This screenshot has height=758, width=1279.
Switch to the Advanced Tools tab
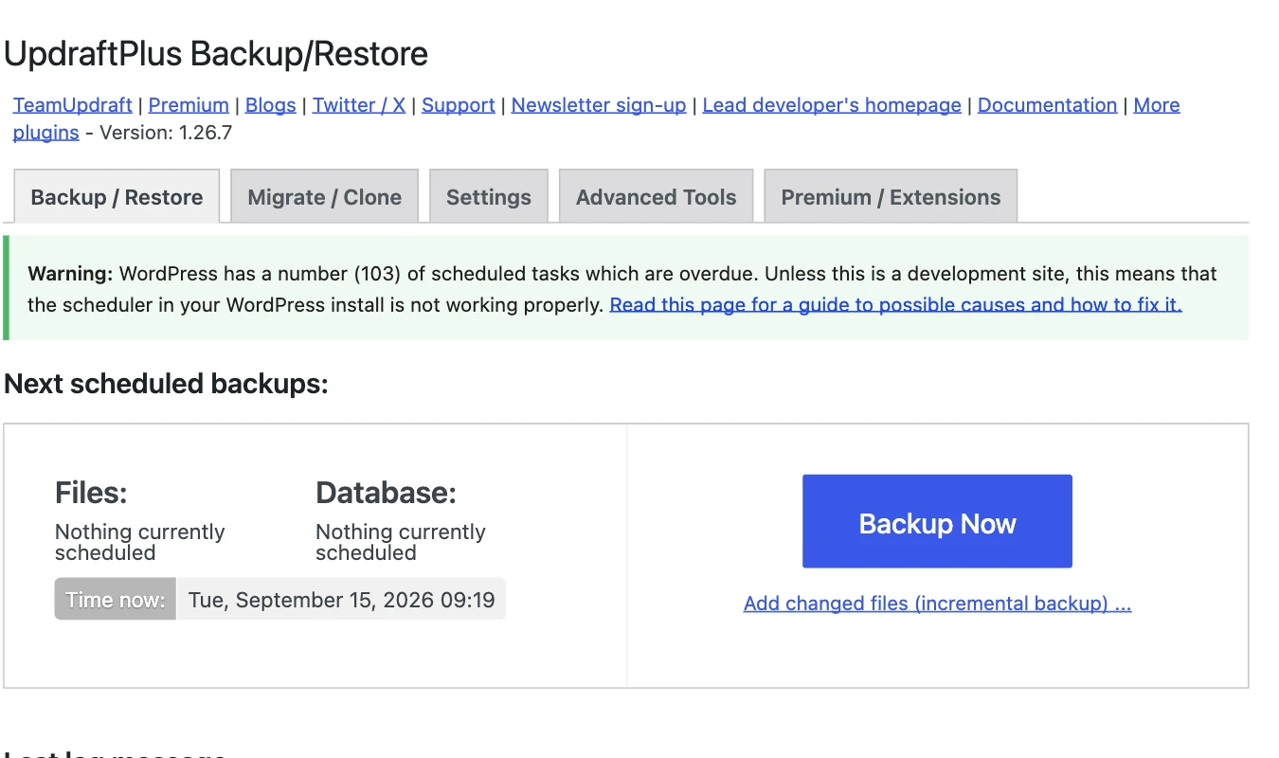point(657,197)
